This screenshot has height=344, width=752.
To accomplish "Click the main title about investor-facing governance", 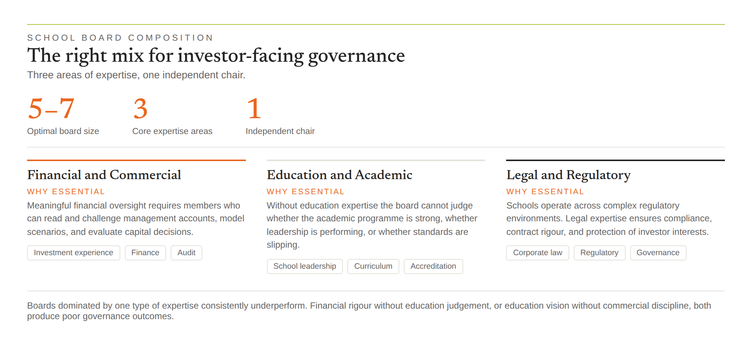I will pyautogui.click(x=216, y=56).
